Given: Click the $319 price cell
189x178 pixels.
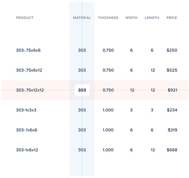Looking at the screenshot, I should click(x=172, y=130).
